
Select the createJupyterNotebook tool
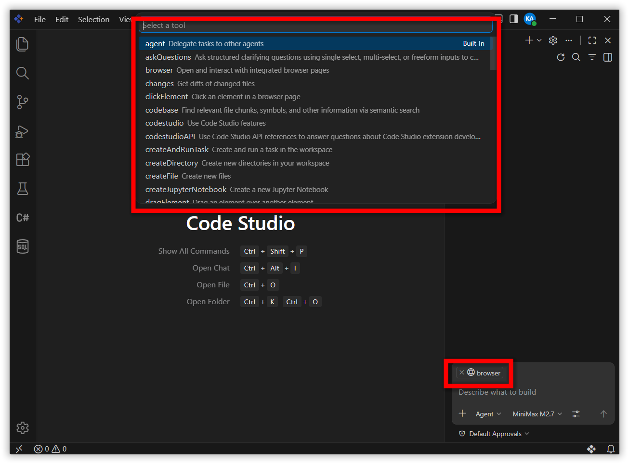[x=314, y=189]
